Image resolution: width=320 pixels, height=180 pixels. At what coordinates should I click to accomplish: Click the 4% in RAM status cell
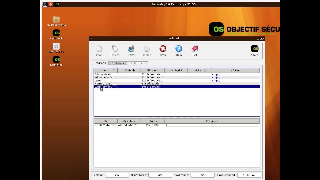click(x=153, y=125)
